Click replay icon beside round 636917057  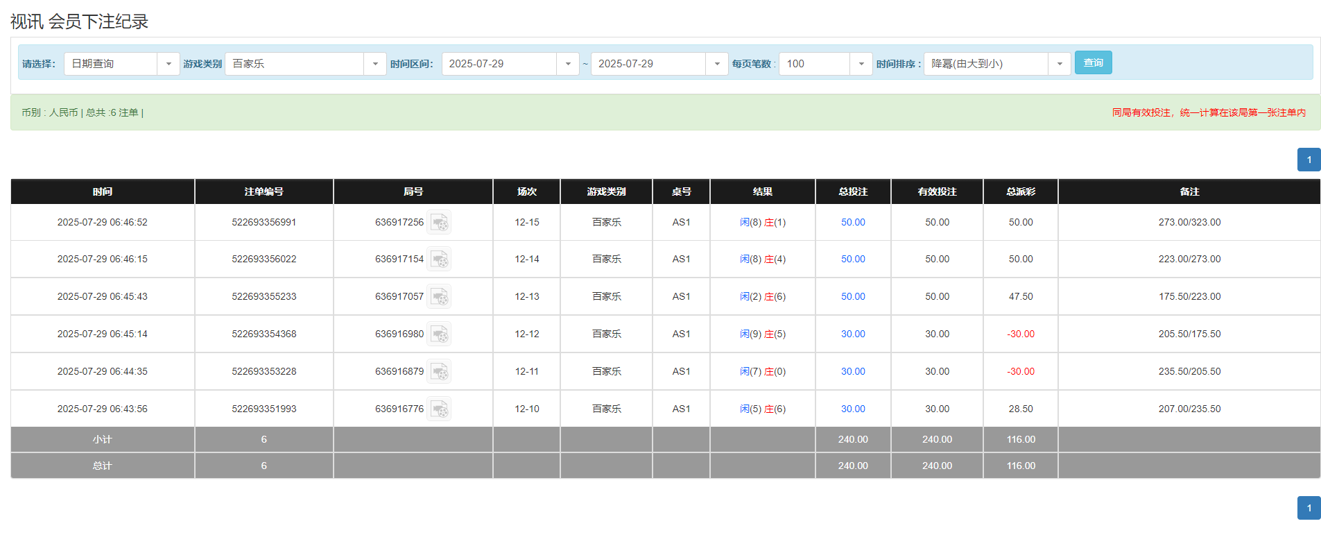click(439, 297)
